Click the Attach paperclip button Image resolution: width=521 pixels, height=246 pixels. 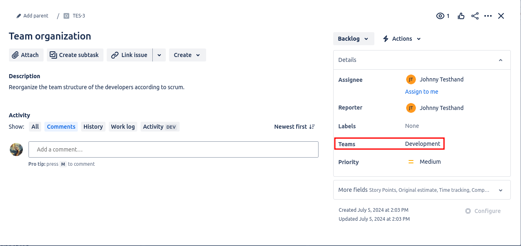[x=25, y=55]
